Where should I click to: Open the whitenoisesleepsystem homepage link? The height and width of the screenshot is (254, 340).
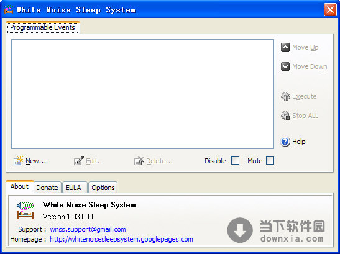[x=121, y=239]
